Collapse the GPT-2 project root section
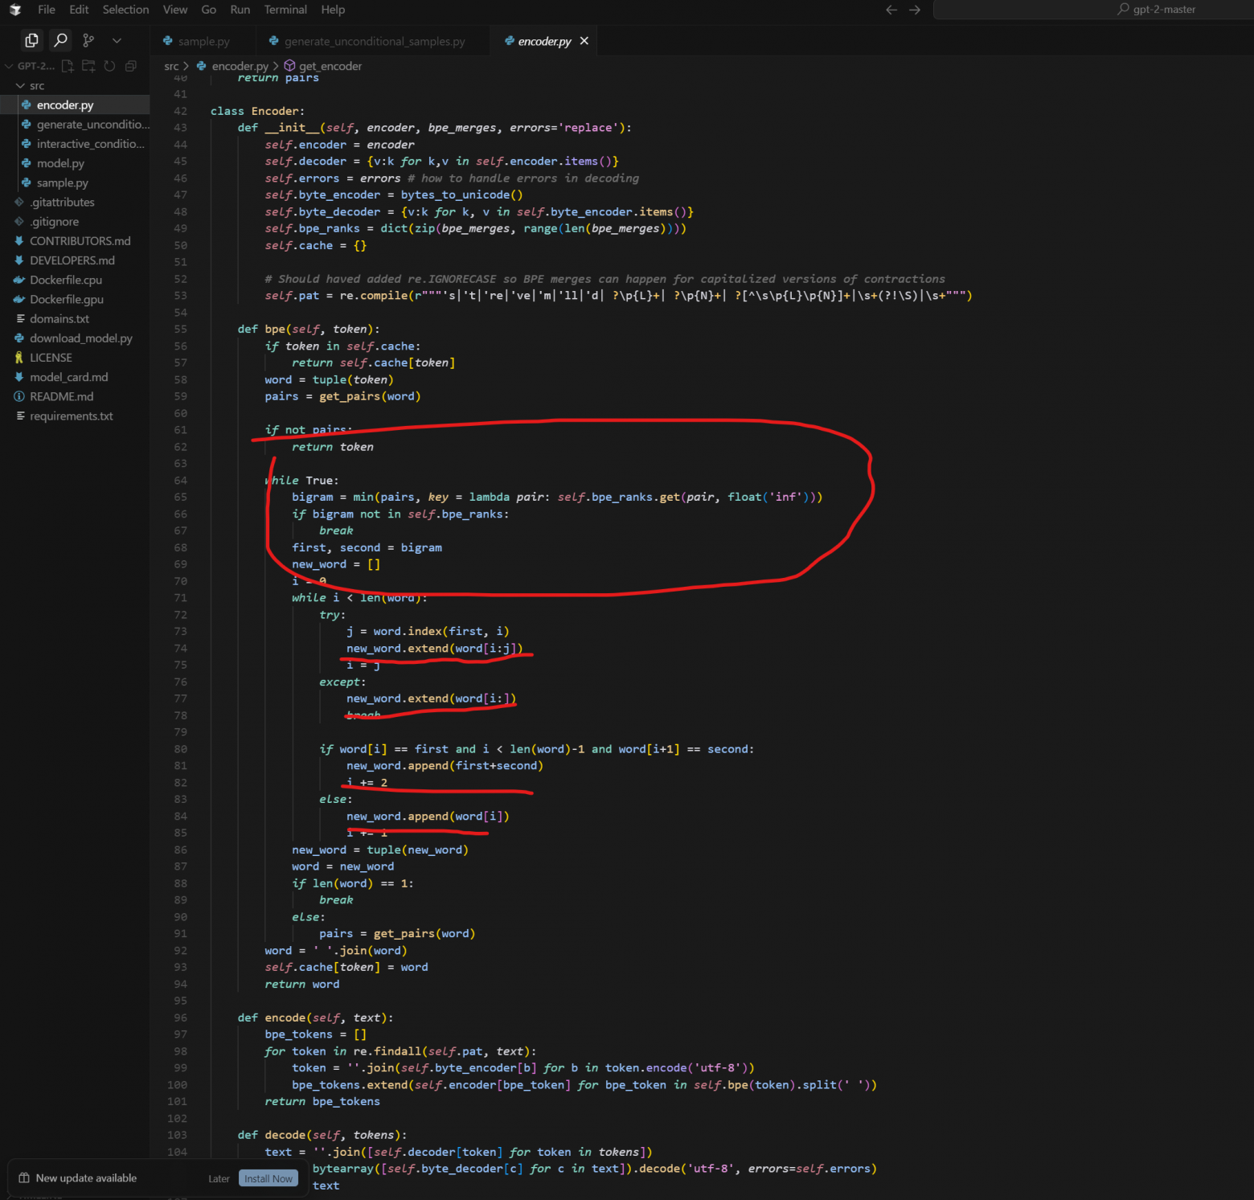This screenshot has height=1200, width=1254. (x=30, y=66)
